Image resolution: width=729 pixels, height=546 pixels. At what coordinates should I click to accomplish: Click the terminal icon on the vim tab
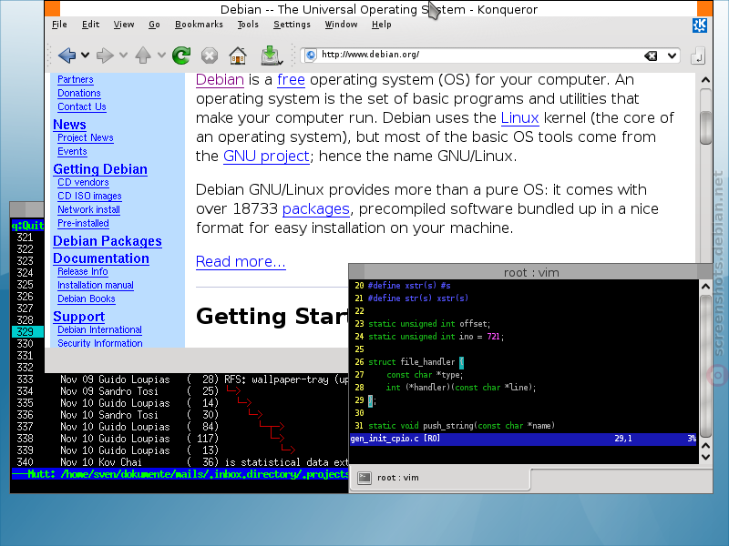pyautogui.click(x=364, y=478)
